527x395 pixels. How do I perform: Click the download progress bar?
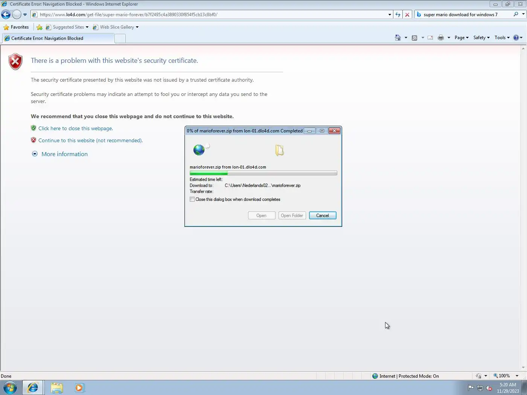(263, 173)
